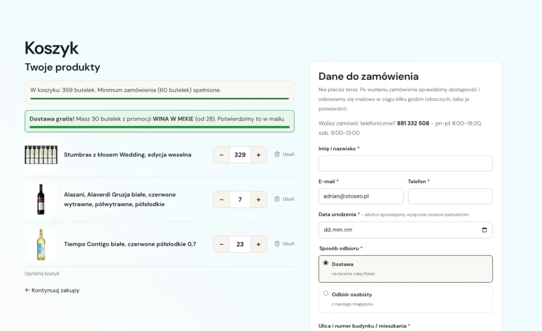
Task: Click Kontynuuj zakupy link
Action: coord(52,290)
